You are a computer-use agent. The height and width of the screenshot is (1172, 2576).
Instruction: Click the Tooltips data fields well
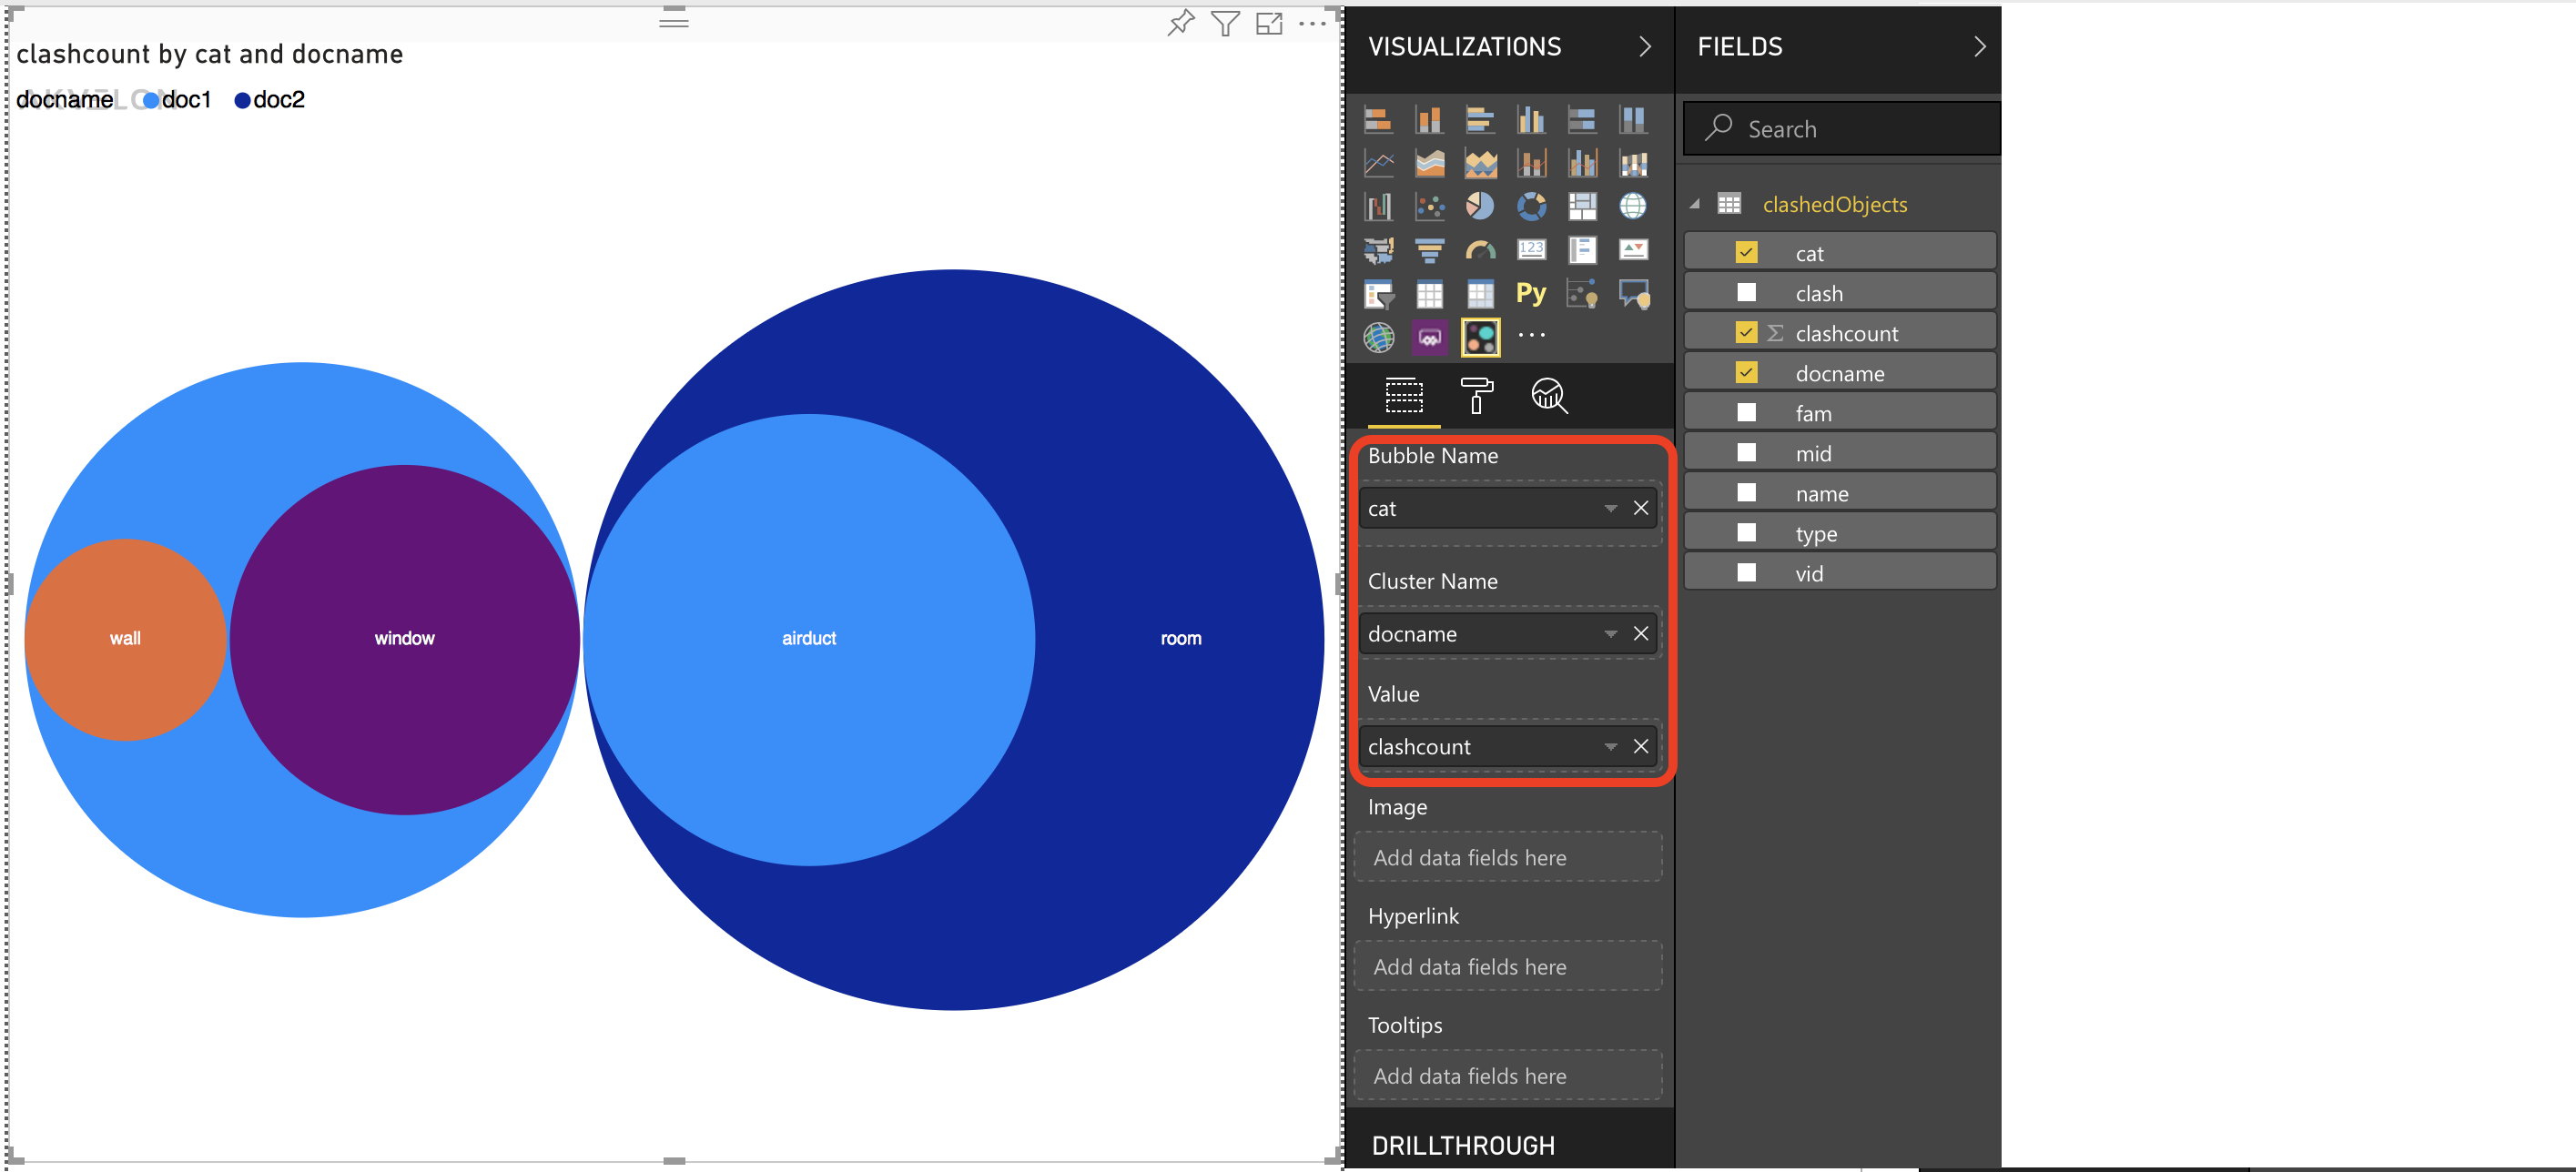point(1508,1075)
